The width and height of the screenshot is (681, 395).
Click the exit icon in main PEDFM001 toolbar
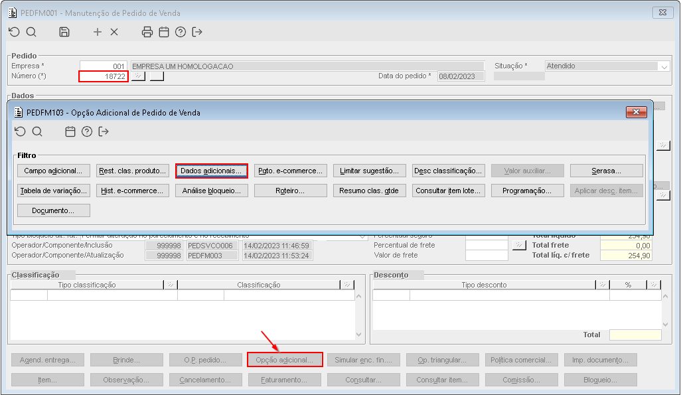pyautogui.click(x=197, y=32)
